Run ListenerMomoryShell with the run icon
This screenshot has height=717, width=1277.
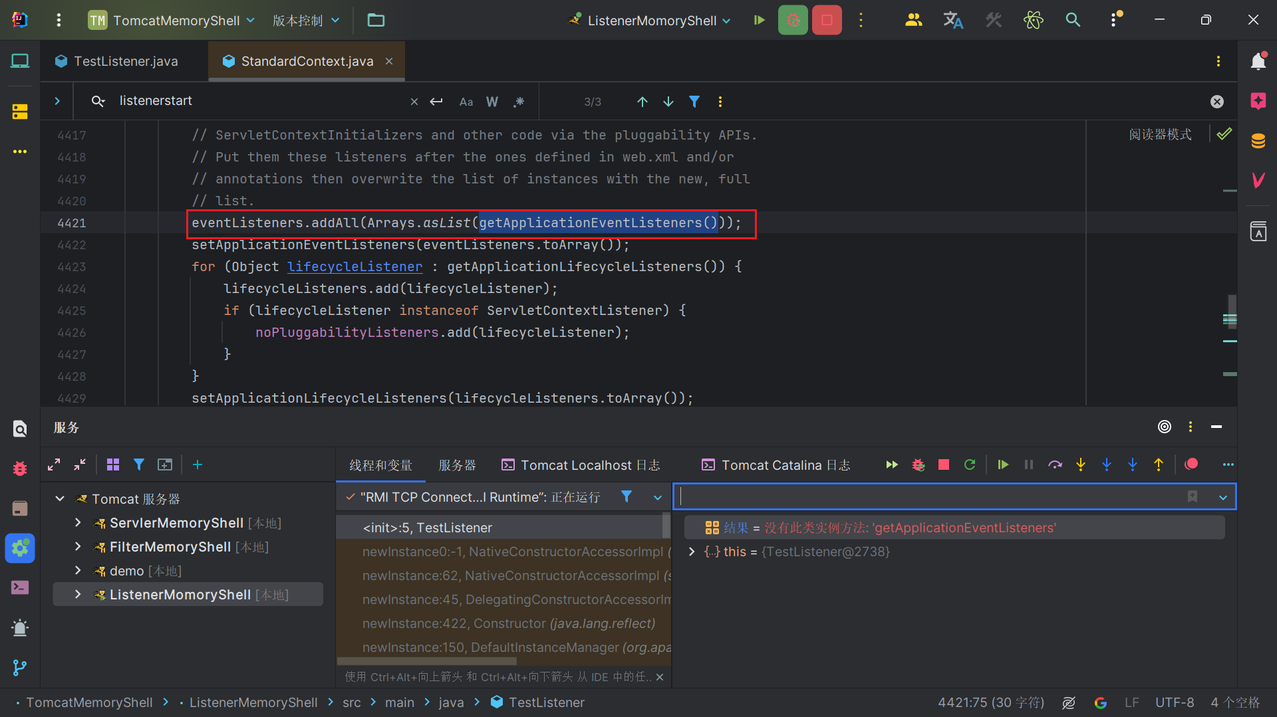click(759, 20)
